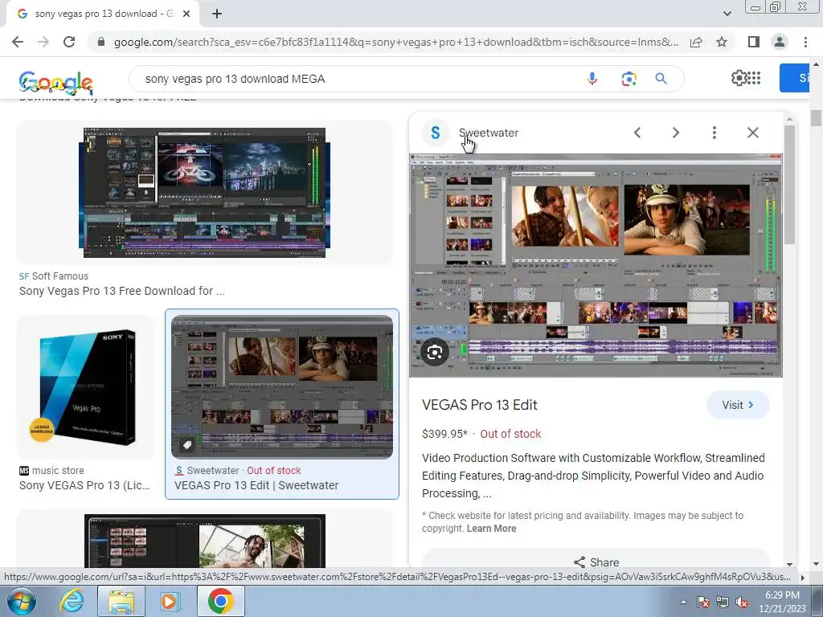The image size is (823, 617).
Task: Open a new browser tab
Action: point(217,14)
